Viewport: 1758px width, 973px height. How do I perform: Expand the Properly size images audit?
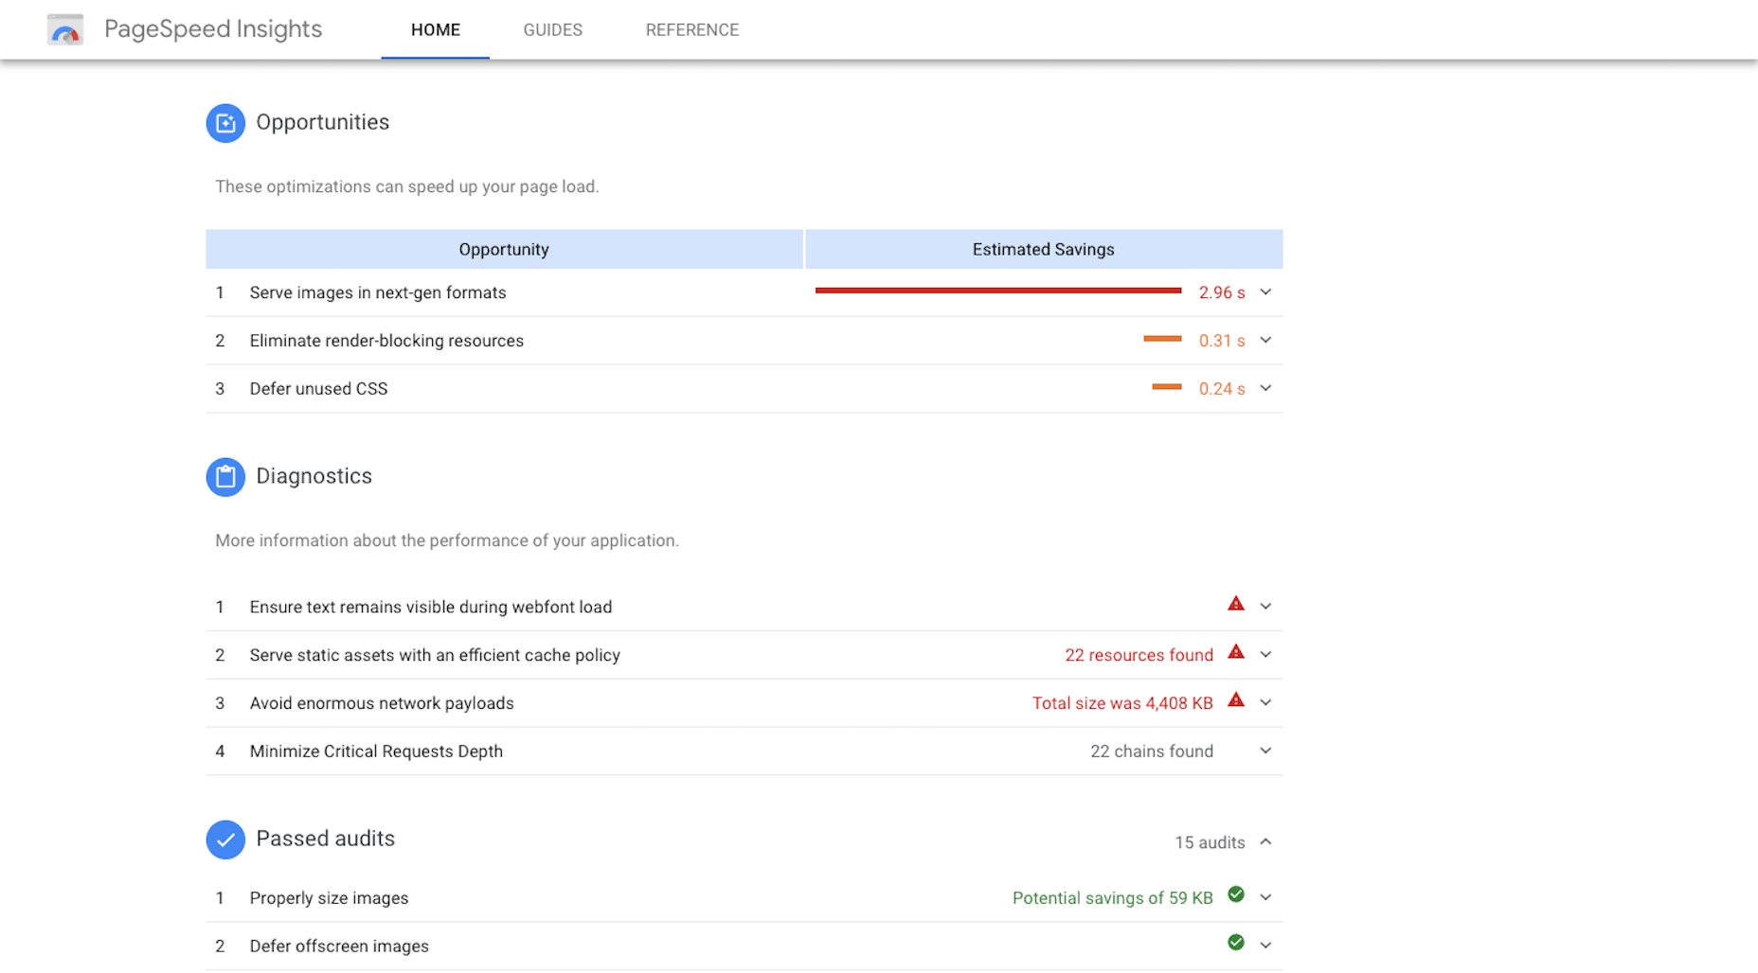(x=1265, y=897)
